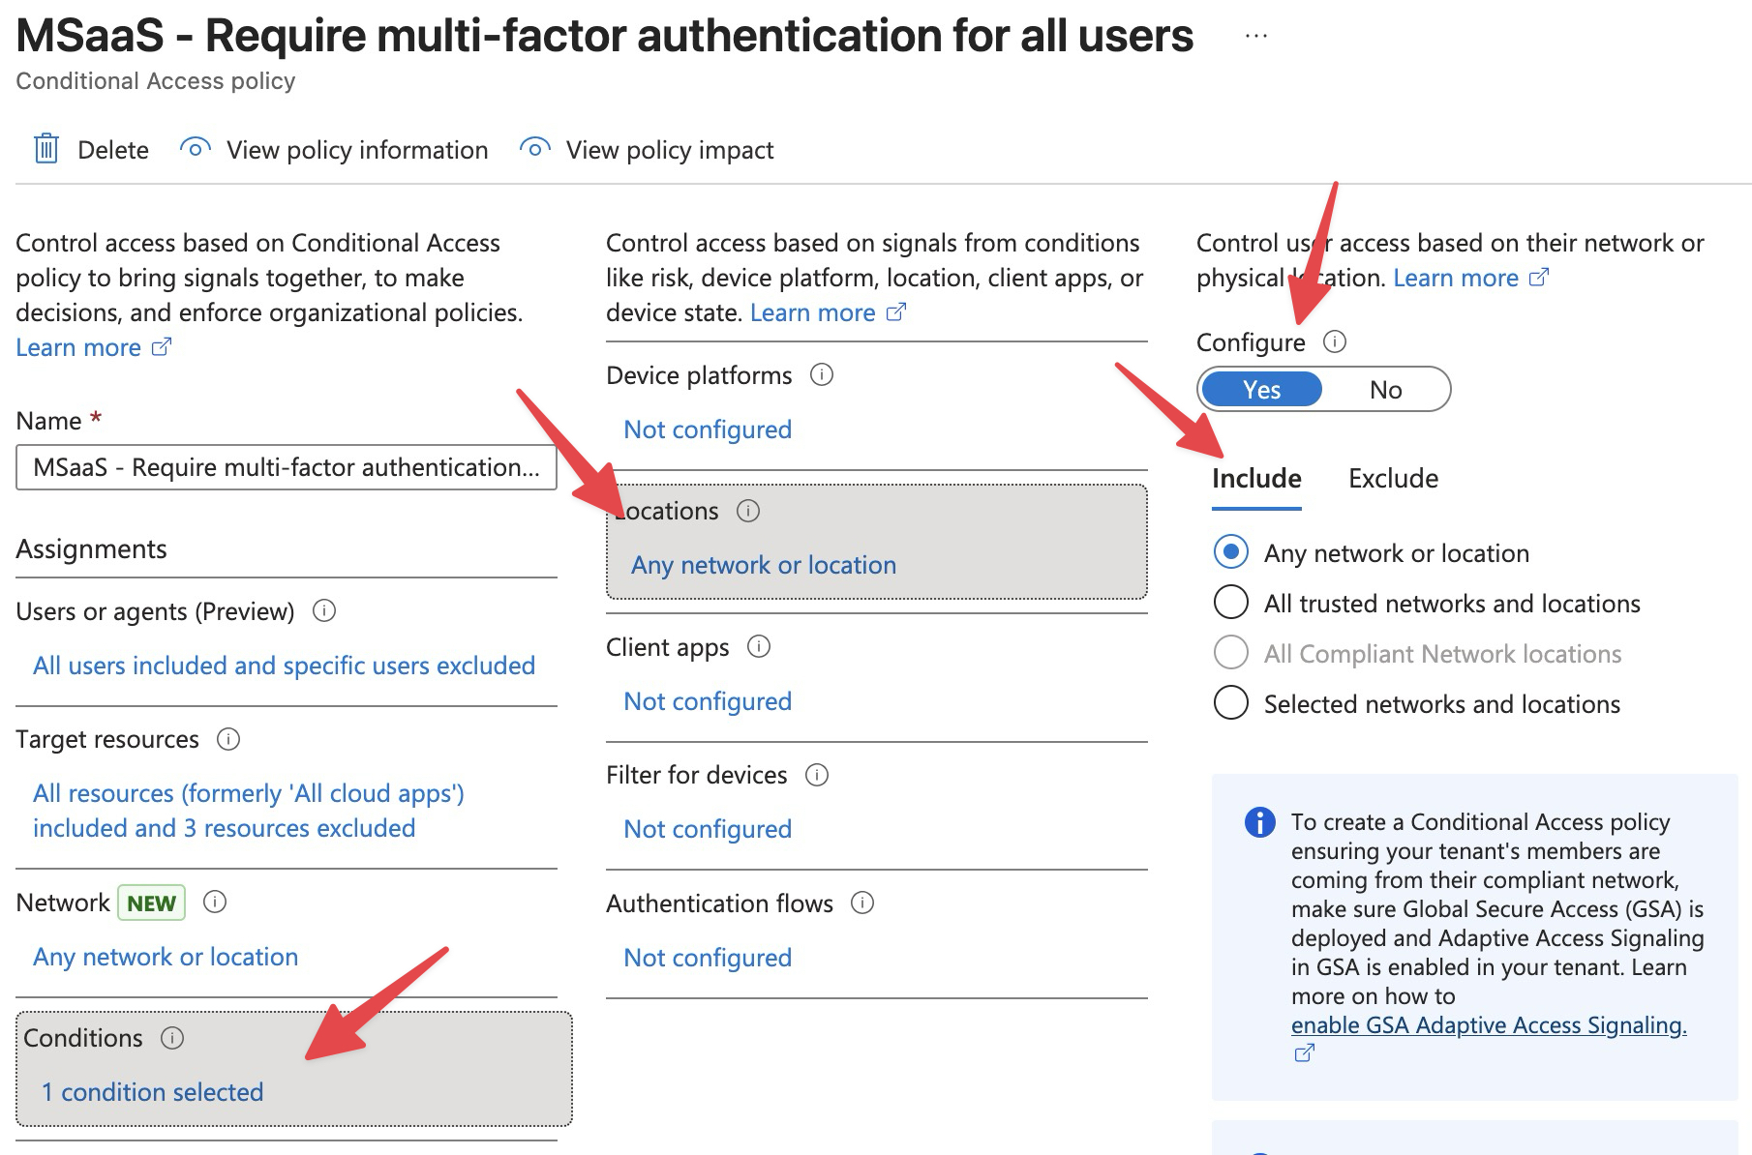Click the info icon next to Configure
The width and height of the screenshot is (1752, 1155).
point(1335,341)
